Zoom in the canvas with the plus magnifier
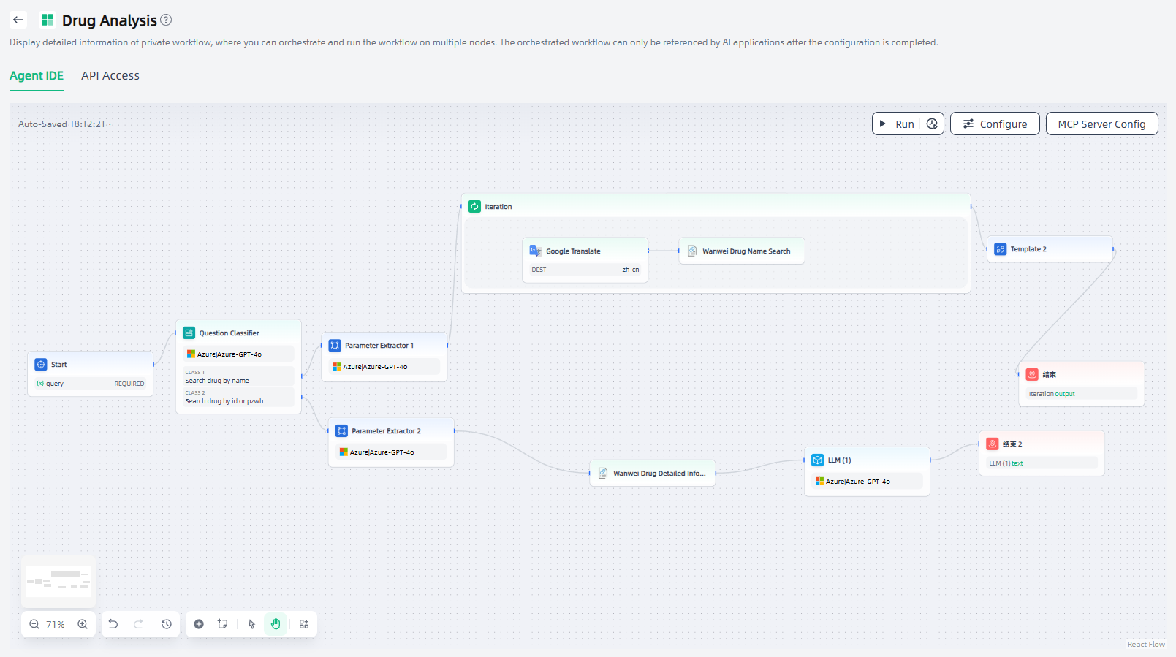This screenshot has width=1176, height=657. point(83,624)
